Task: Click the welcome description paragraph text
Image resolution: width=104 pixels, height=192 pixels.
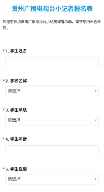Action: (52, 25)
